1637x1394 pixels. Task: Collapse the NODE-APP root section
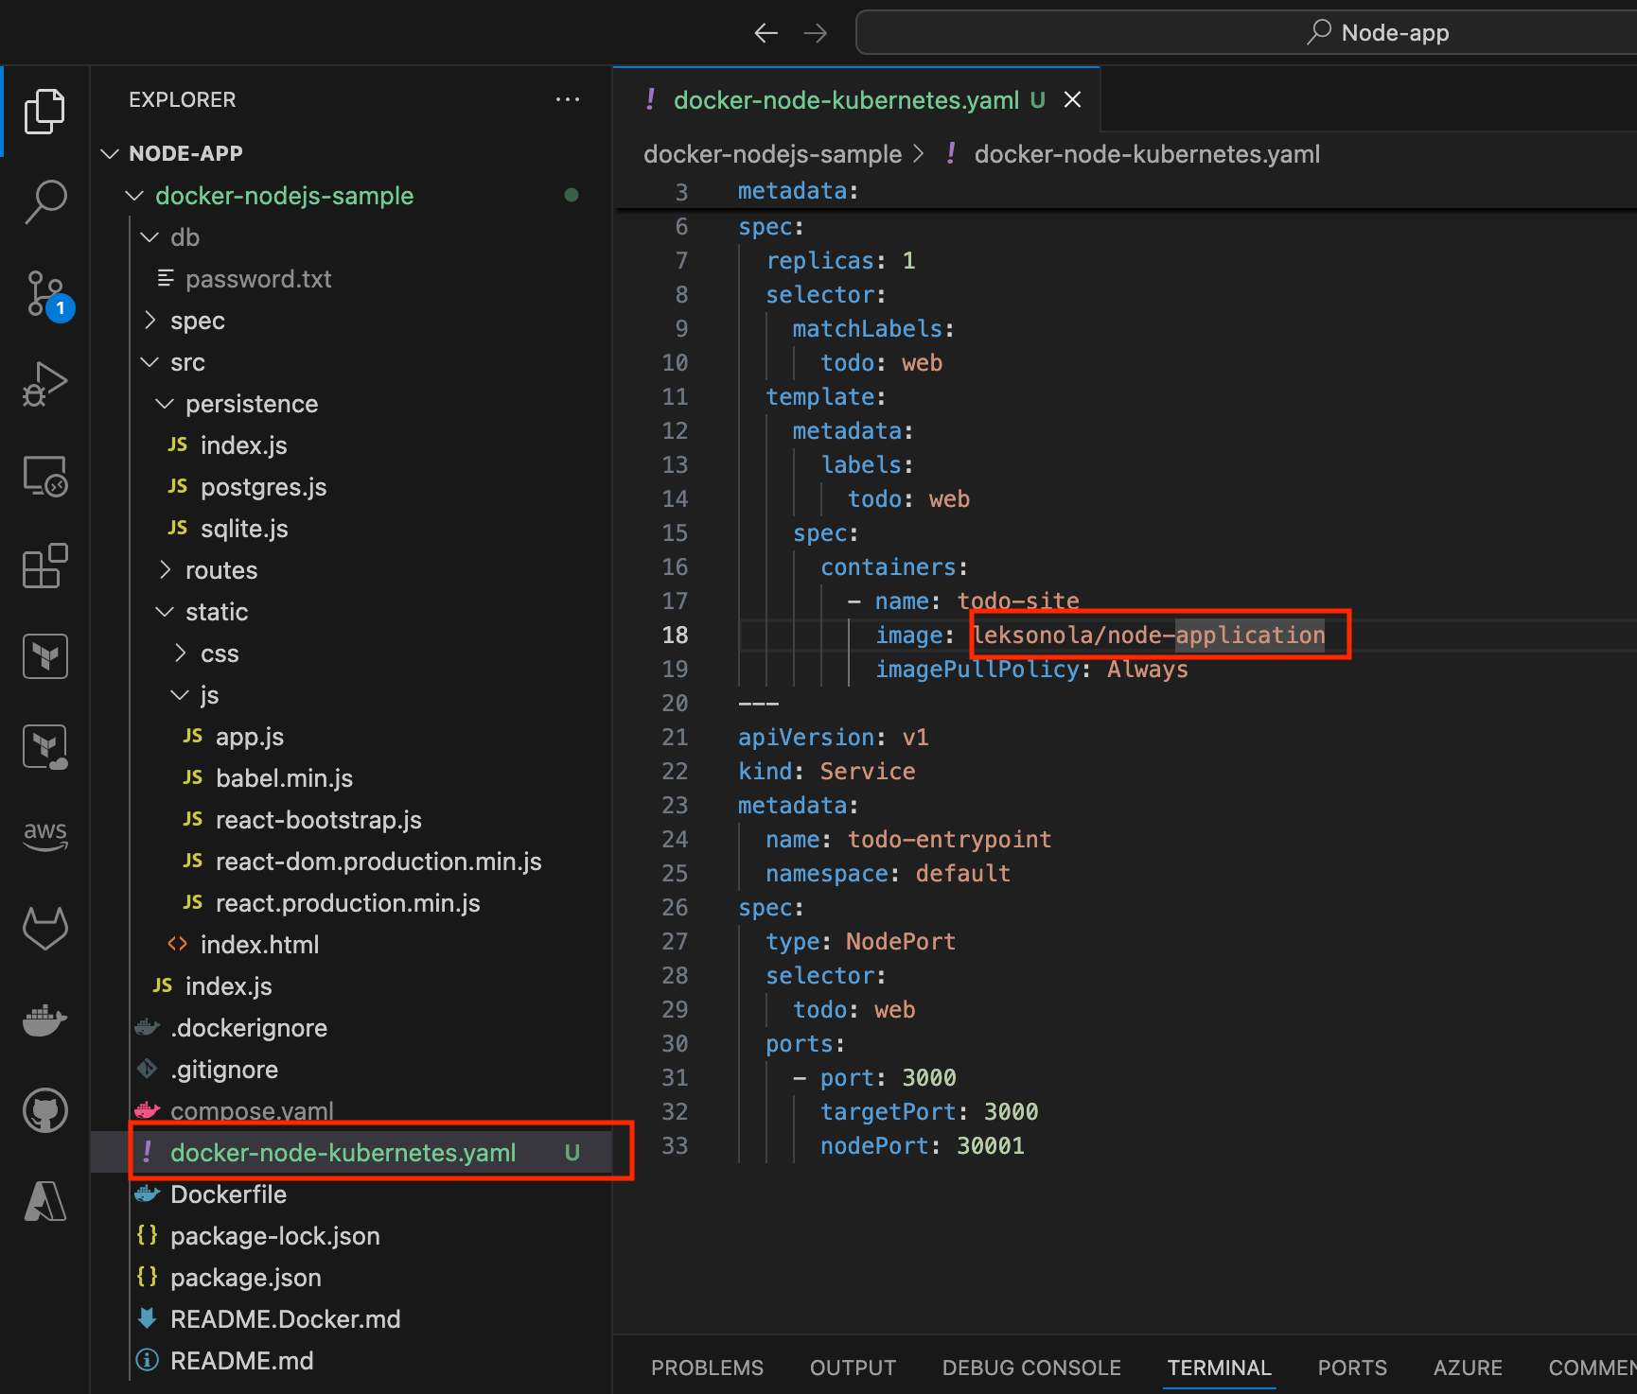pyautogui.click(x=111, y=153)
